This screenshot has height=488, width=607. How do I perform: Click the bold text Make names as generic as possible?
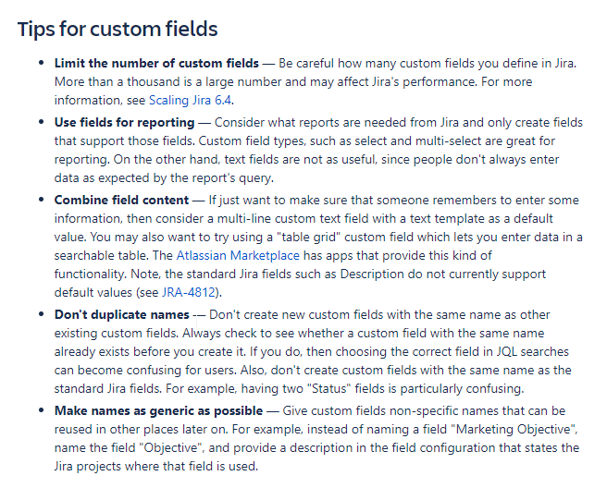[x=159, y=410]
